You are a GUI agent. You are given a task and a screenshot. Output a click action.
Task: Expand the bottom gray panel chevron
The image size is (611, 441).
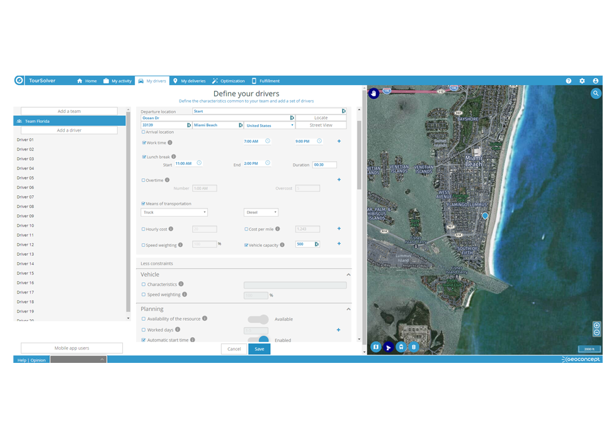pos(102,359)
